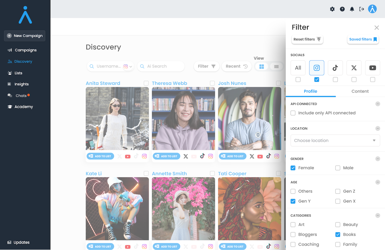Open the help question mark icon
The width and height of the screenshot is (385, 250).
pyautogui.click(x=342, y=9)
